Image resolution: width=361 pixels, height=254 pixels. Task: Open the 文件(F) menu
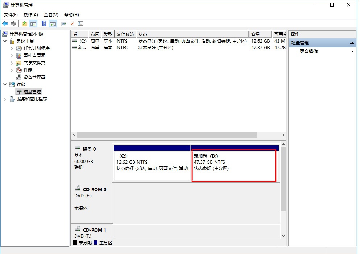11,15
